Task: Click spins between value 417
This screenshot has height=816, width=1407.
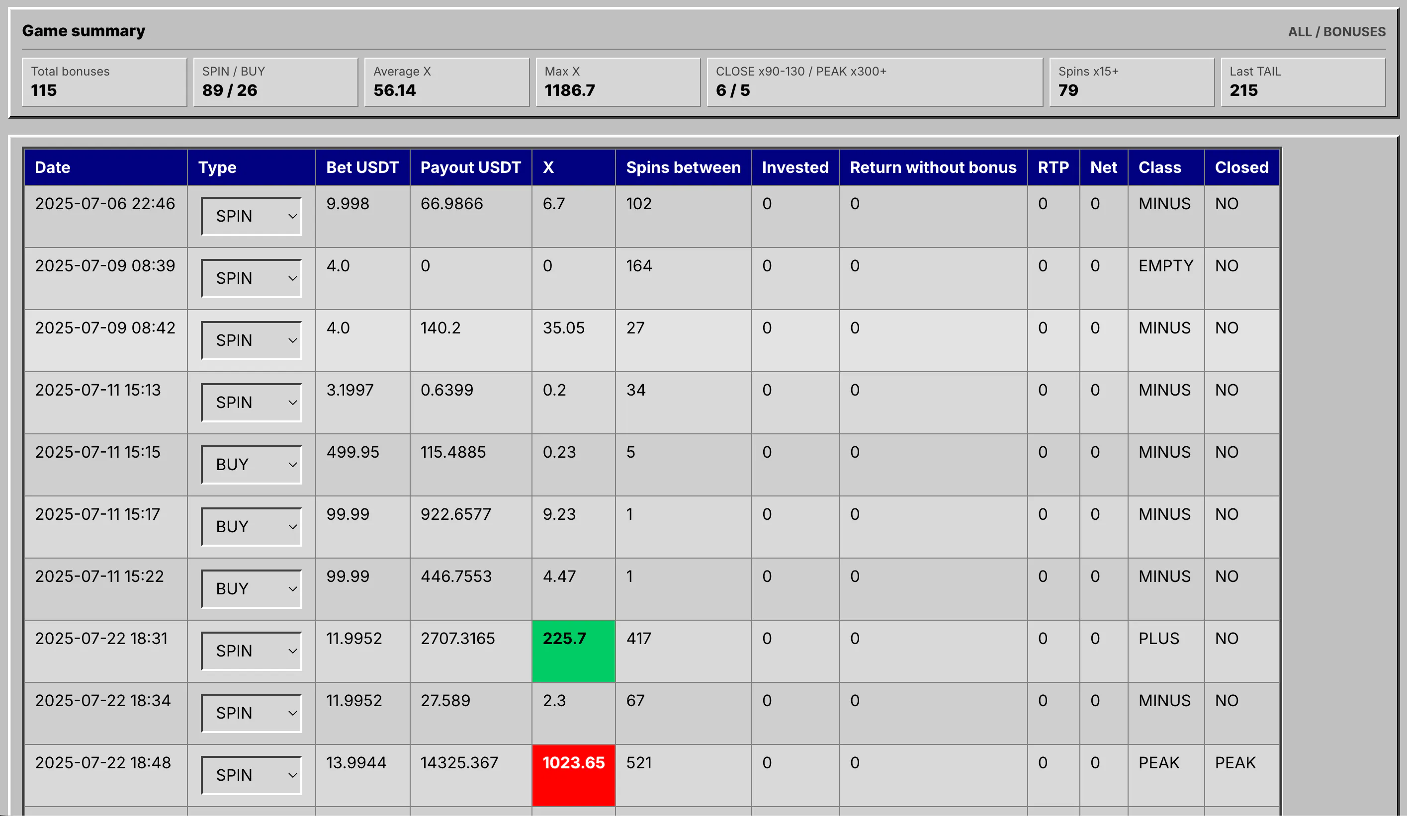Action: point(639,639)
